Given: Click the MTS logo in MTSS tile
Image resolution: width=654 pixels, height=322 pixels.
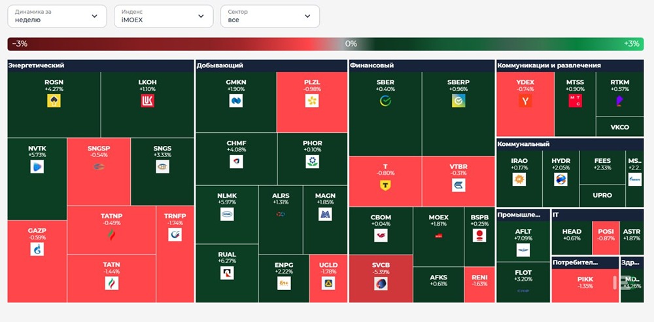Looking at the screenshot, I should [575, 101].
